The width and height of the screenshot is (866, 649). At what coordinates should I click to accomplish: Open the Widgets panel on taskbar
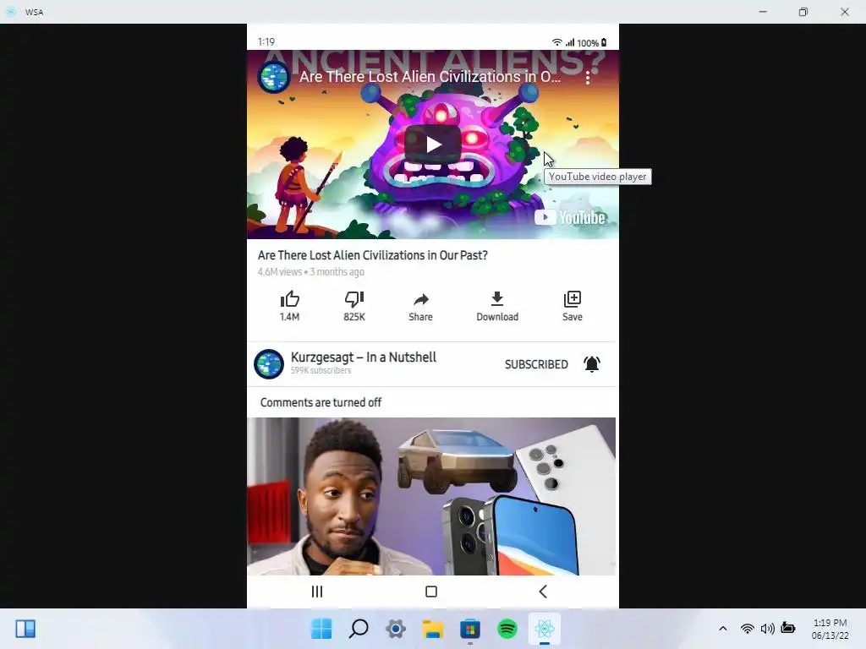pyautogui.click(x=25, y=629)
